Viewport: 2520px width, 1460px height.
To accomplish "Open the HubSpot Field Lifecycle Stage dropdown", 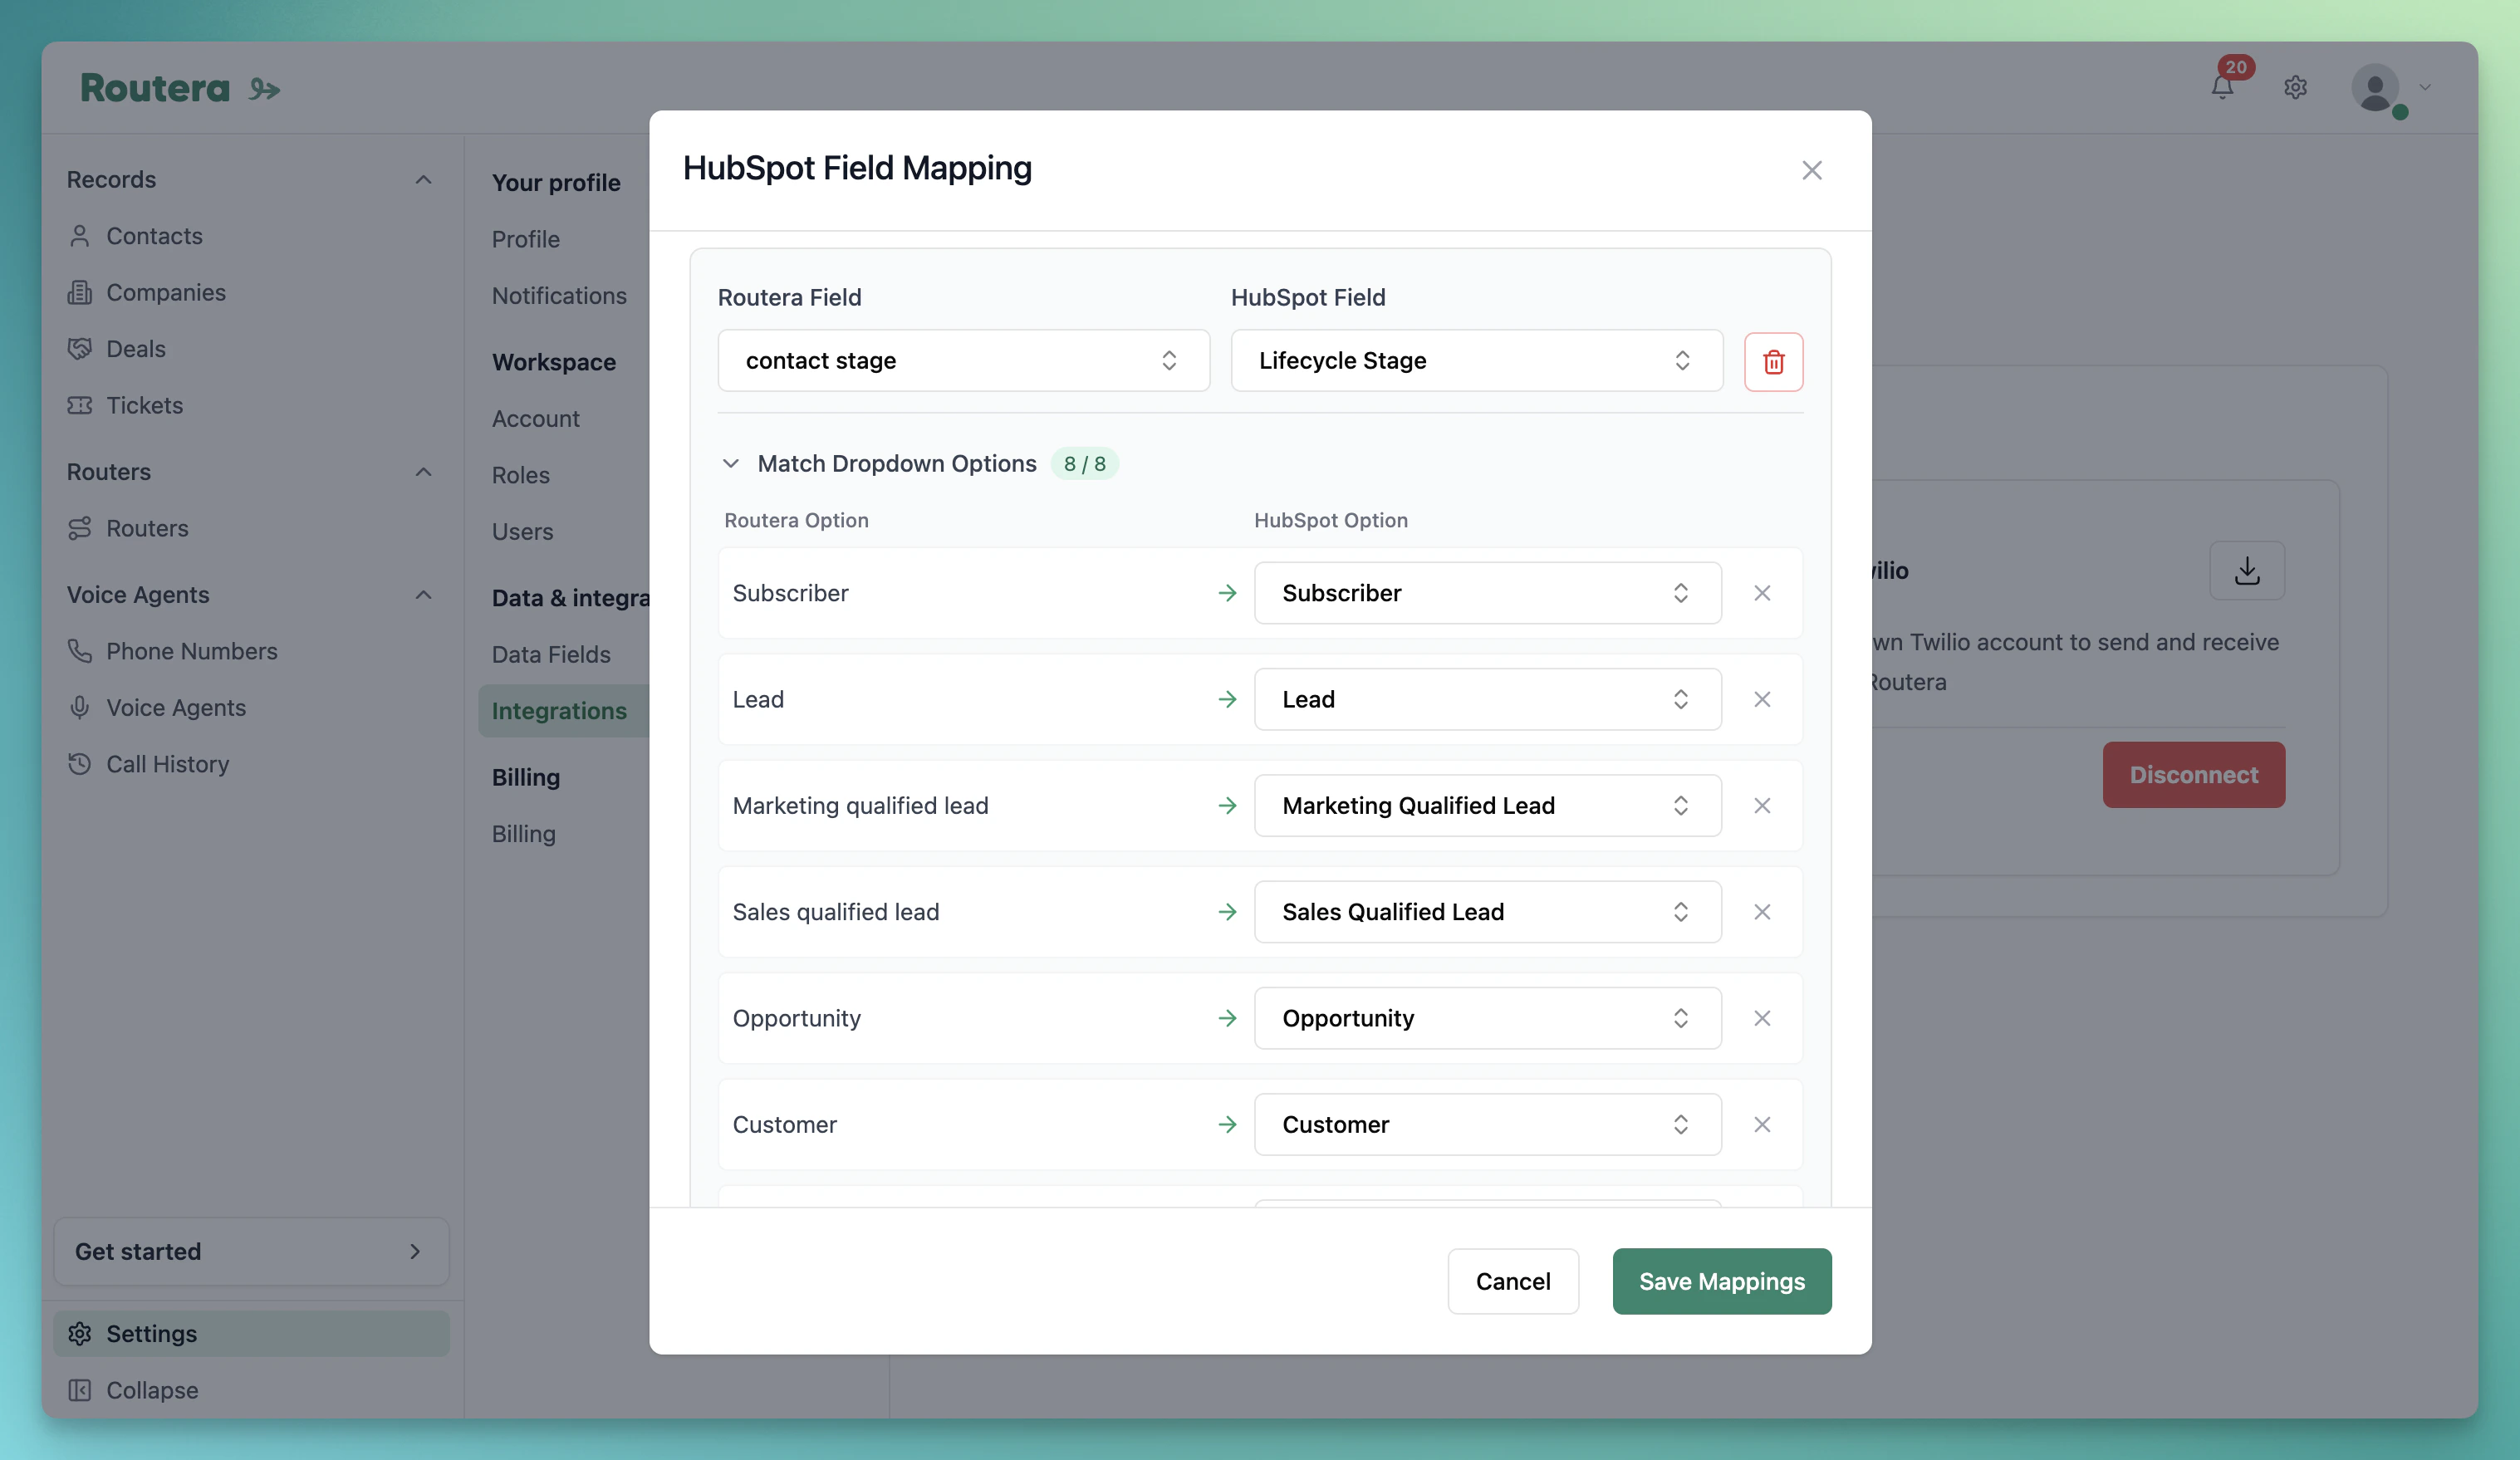I will pos(1476,360).
